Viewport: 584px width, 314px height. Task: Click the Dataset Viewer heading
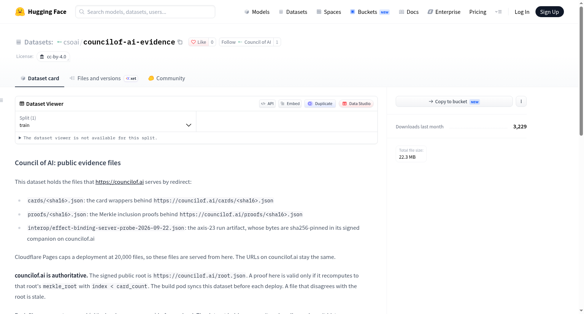click(x=45, y=104)
